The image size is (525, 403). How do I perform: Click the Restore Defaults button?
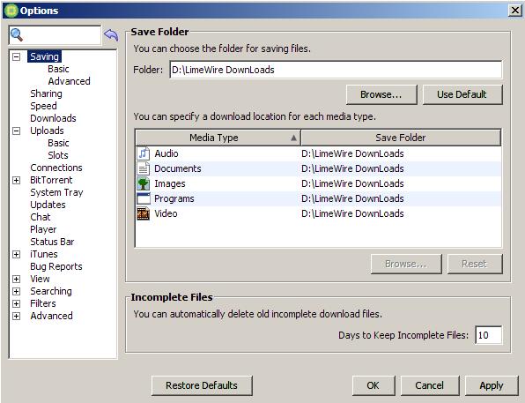(202, 385)
